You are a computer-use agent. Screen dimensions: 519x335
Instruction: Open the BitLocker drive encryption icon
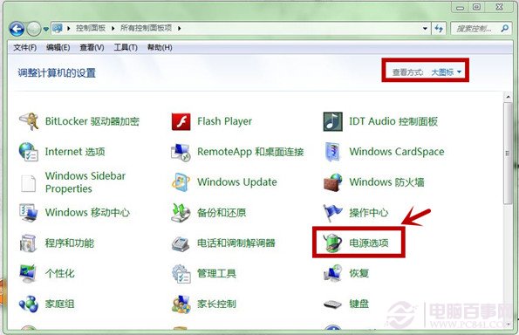(x=29, y=121)
